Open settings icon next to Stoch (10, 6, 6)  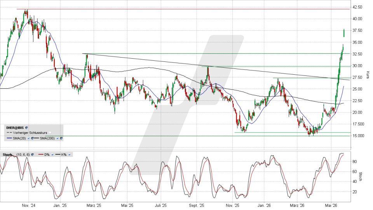[32, 154]
